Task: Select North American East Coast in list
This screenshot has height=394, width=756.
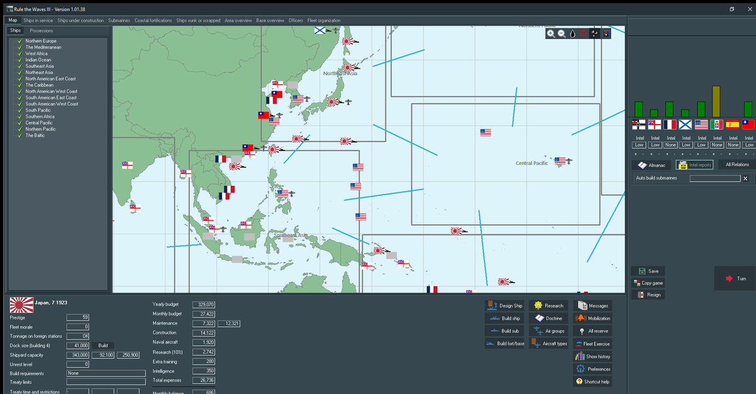Action: [50, 79]
